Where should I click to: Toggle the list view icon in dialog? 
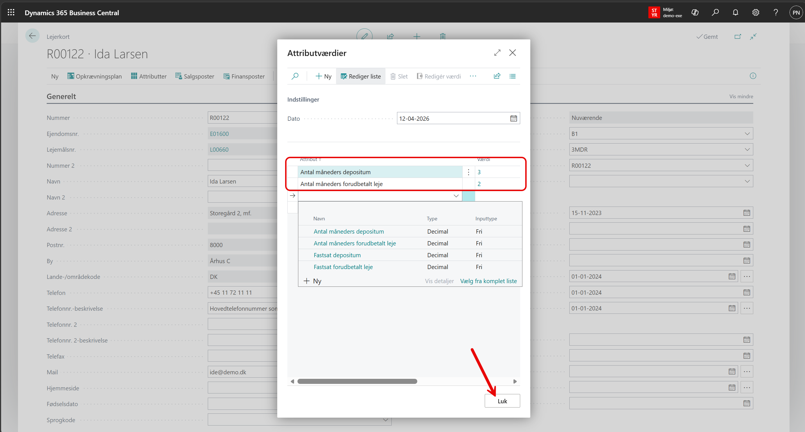coord(513,76)
